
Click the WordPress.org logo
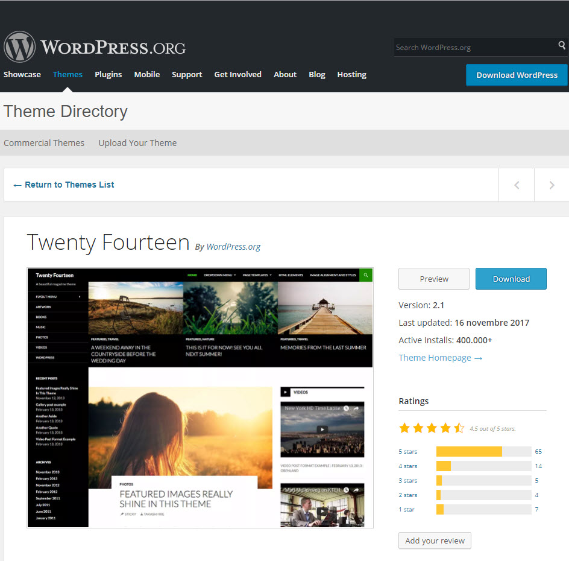(95, 47)
